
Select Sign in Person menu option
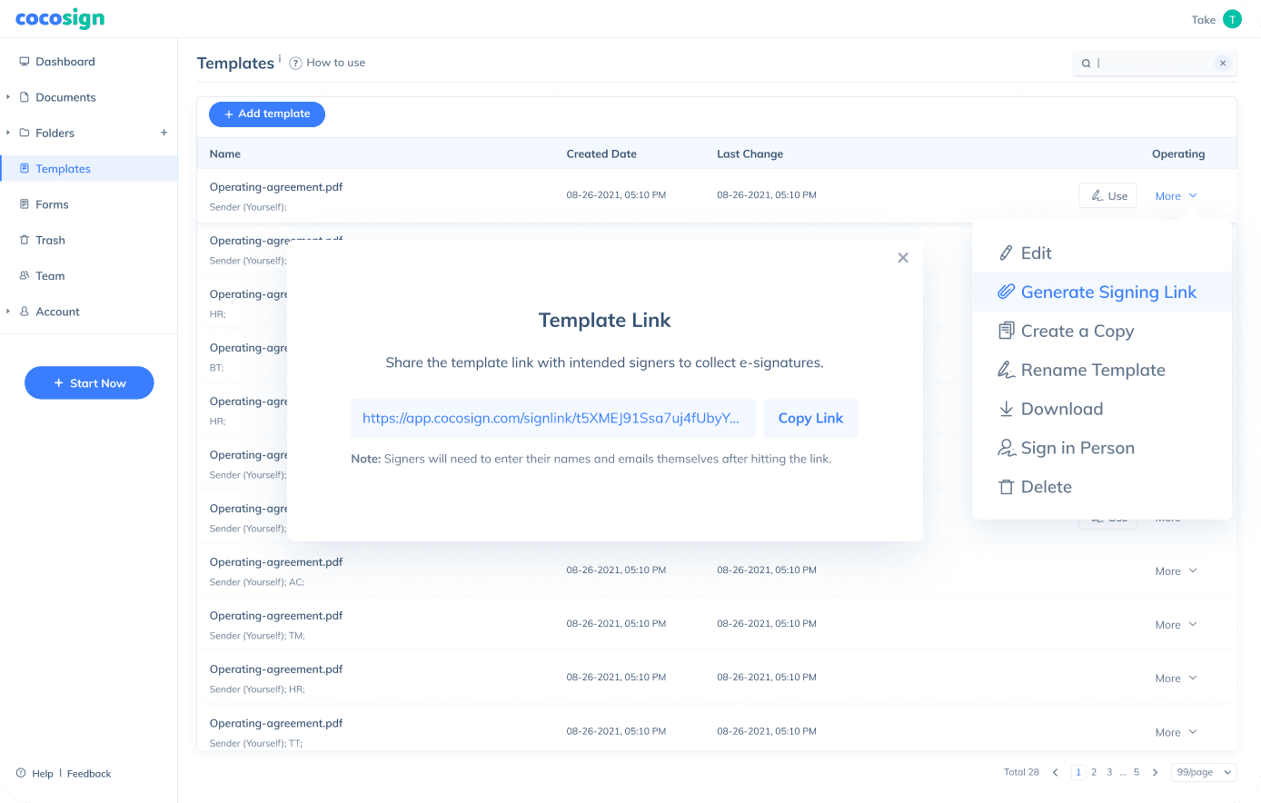pos(1077,448)
